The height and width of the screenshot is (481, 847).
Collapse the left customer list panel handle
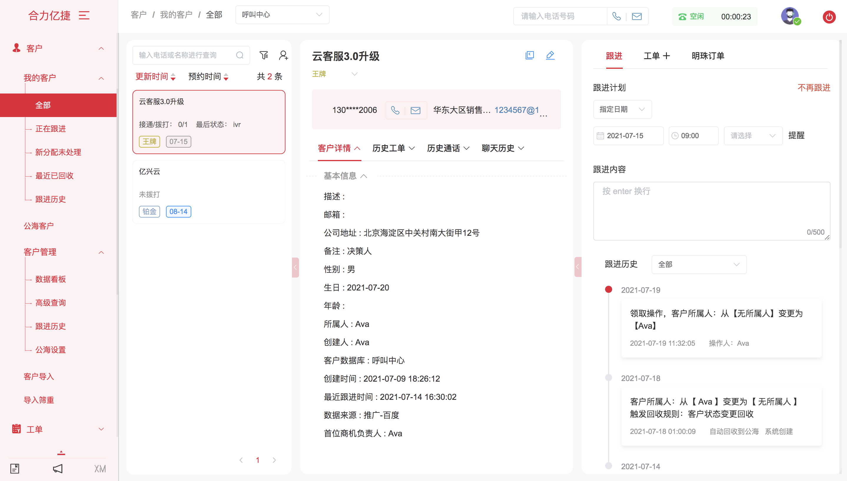(295, 267)
